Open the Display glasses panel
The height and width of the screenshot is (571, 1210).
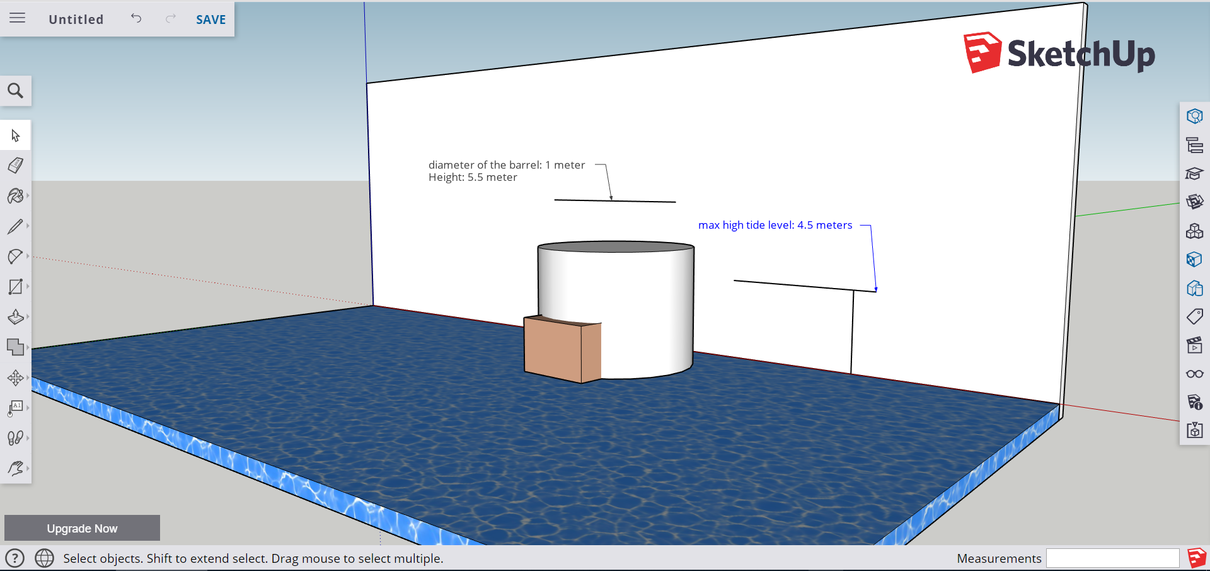click(1194, 374)
